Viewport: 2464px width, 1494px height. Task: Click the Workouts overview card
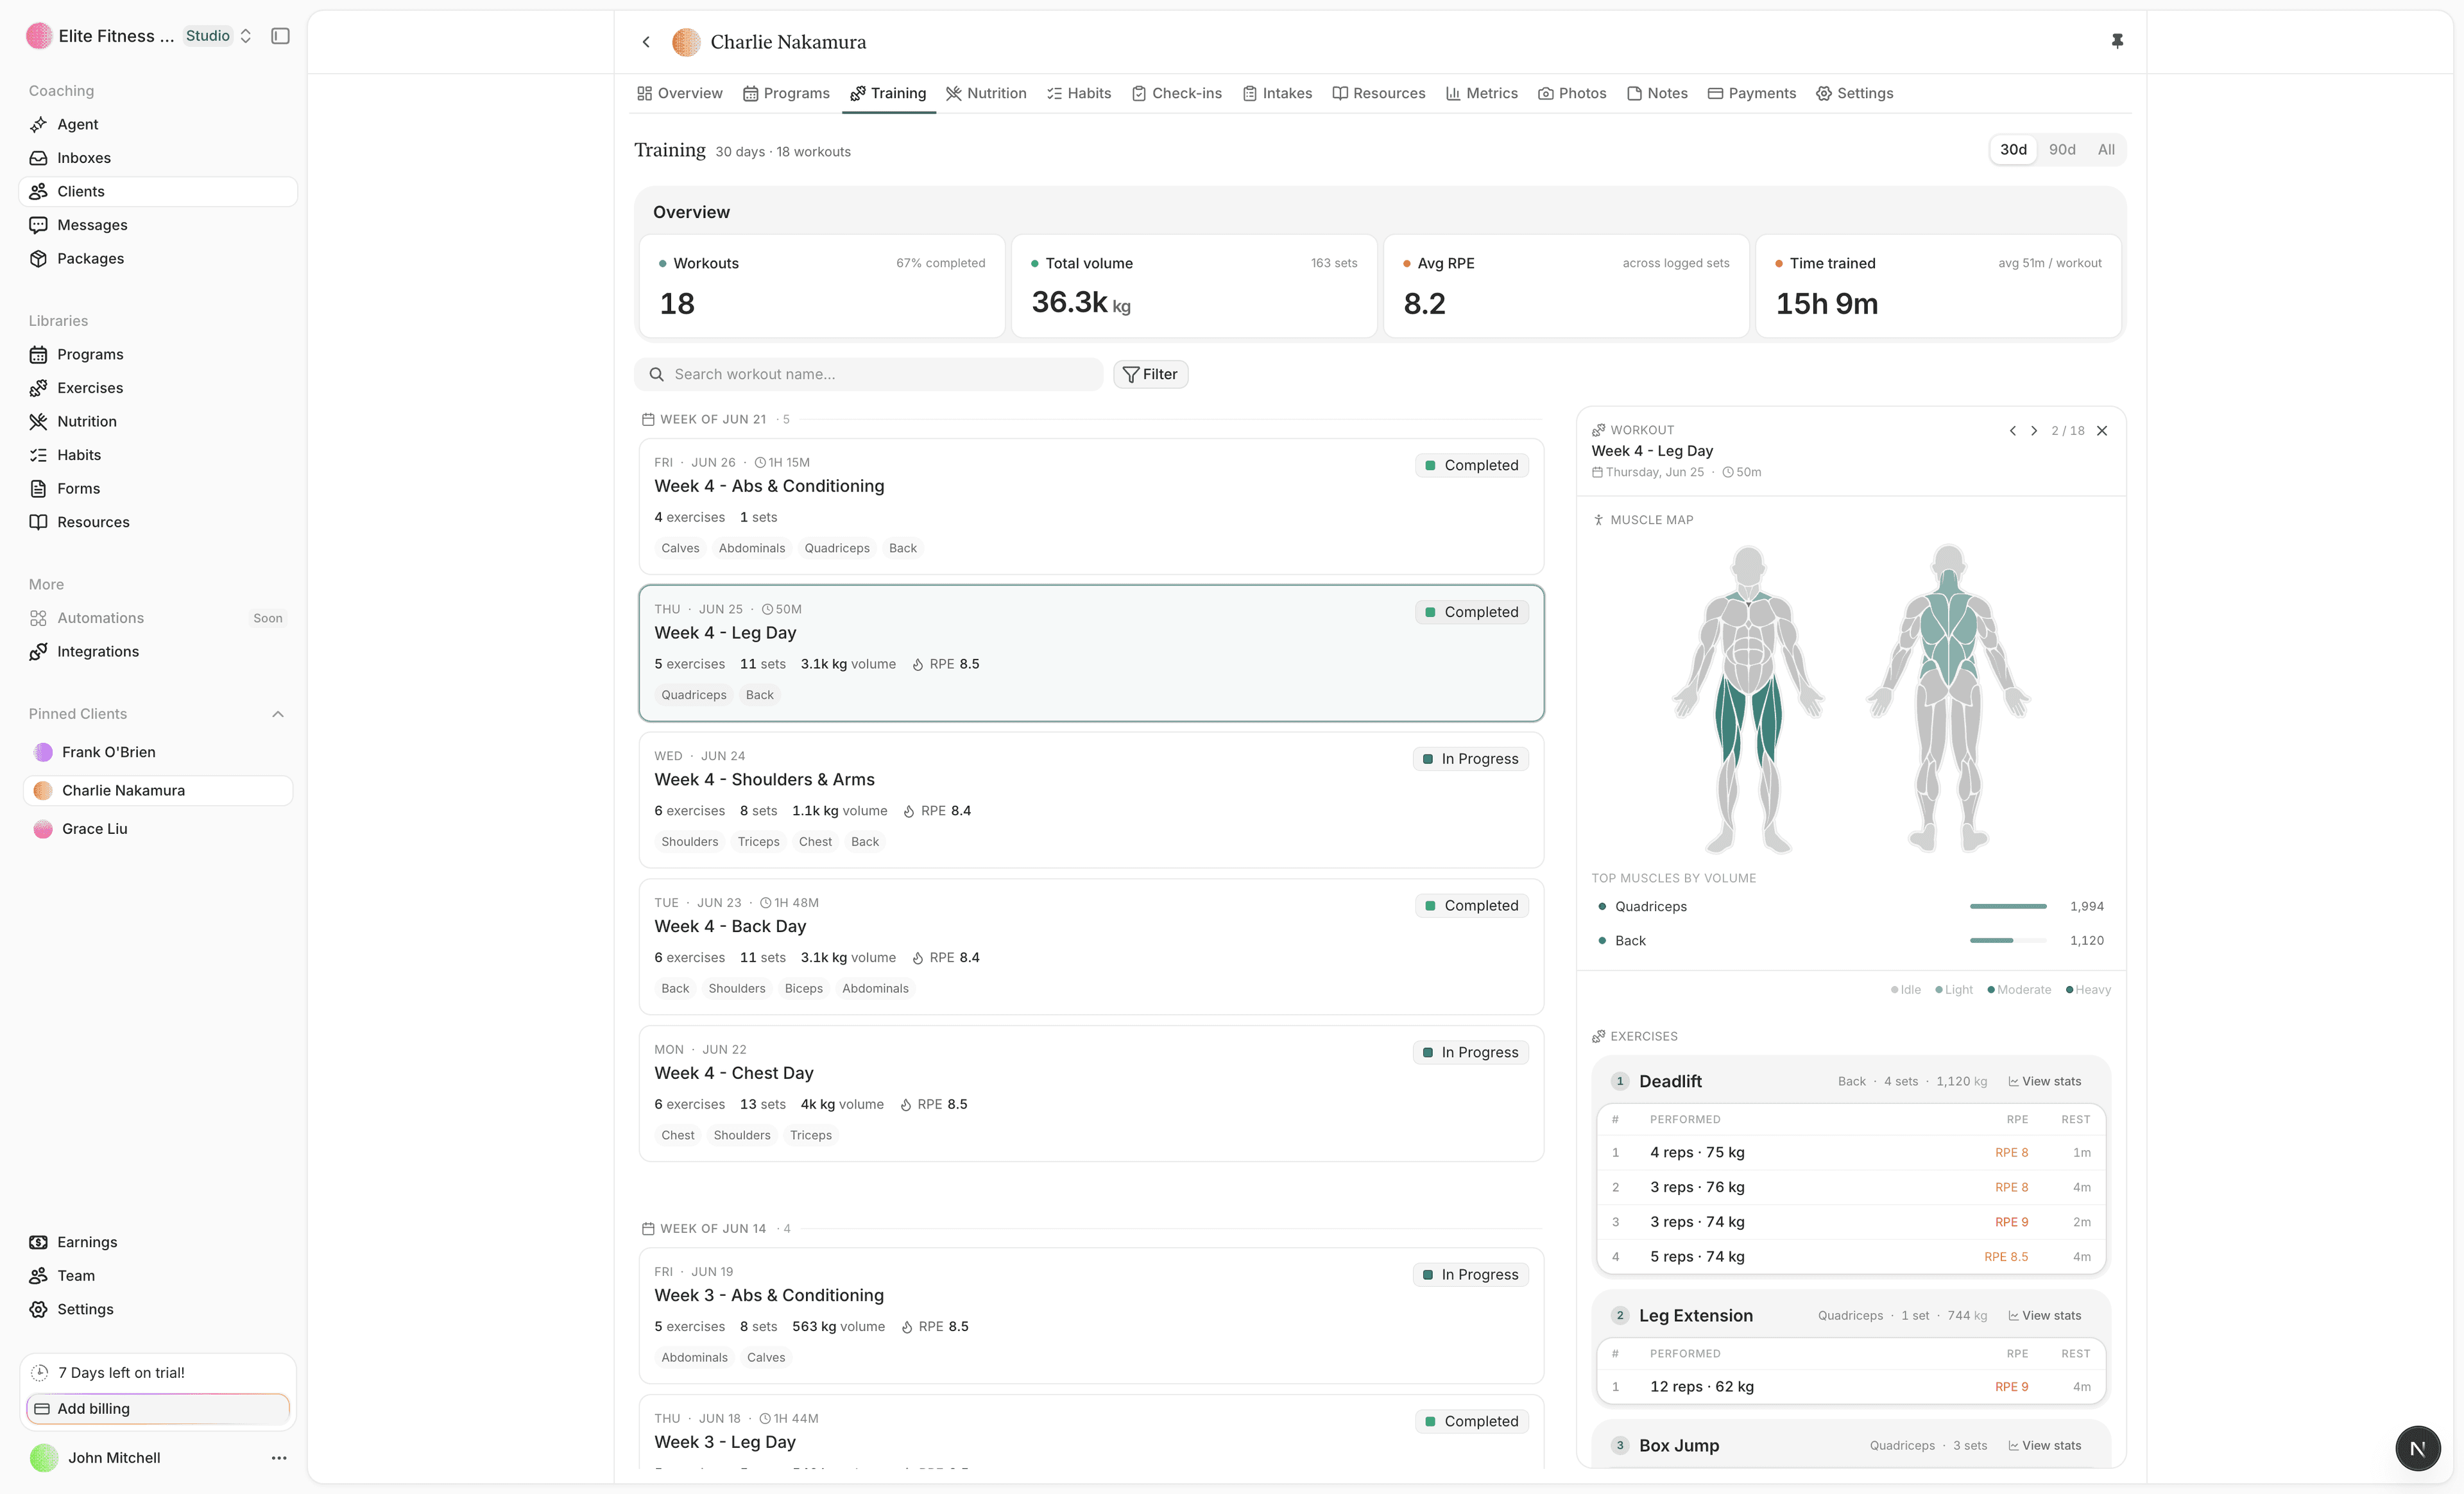pos(822,286)
